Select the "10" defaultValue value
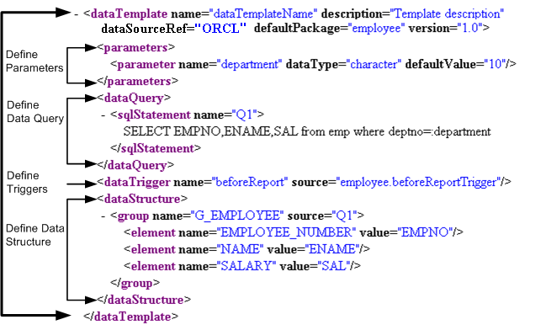 click(496, 65)
